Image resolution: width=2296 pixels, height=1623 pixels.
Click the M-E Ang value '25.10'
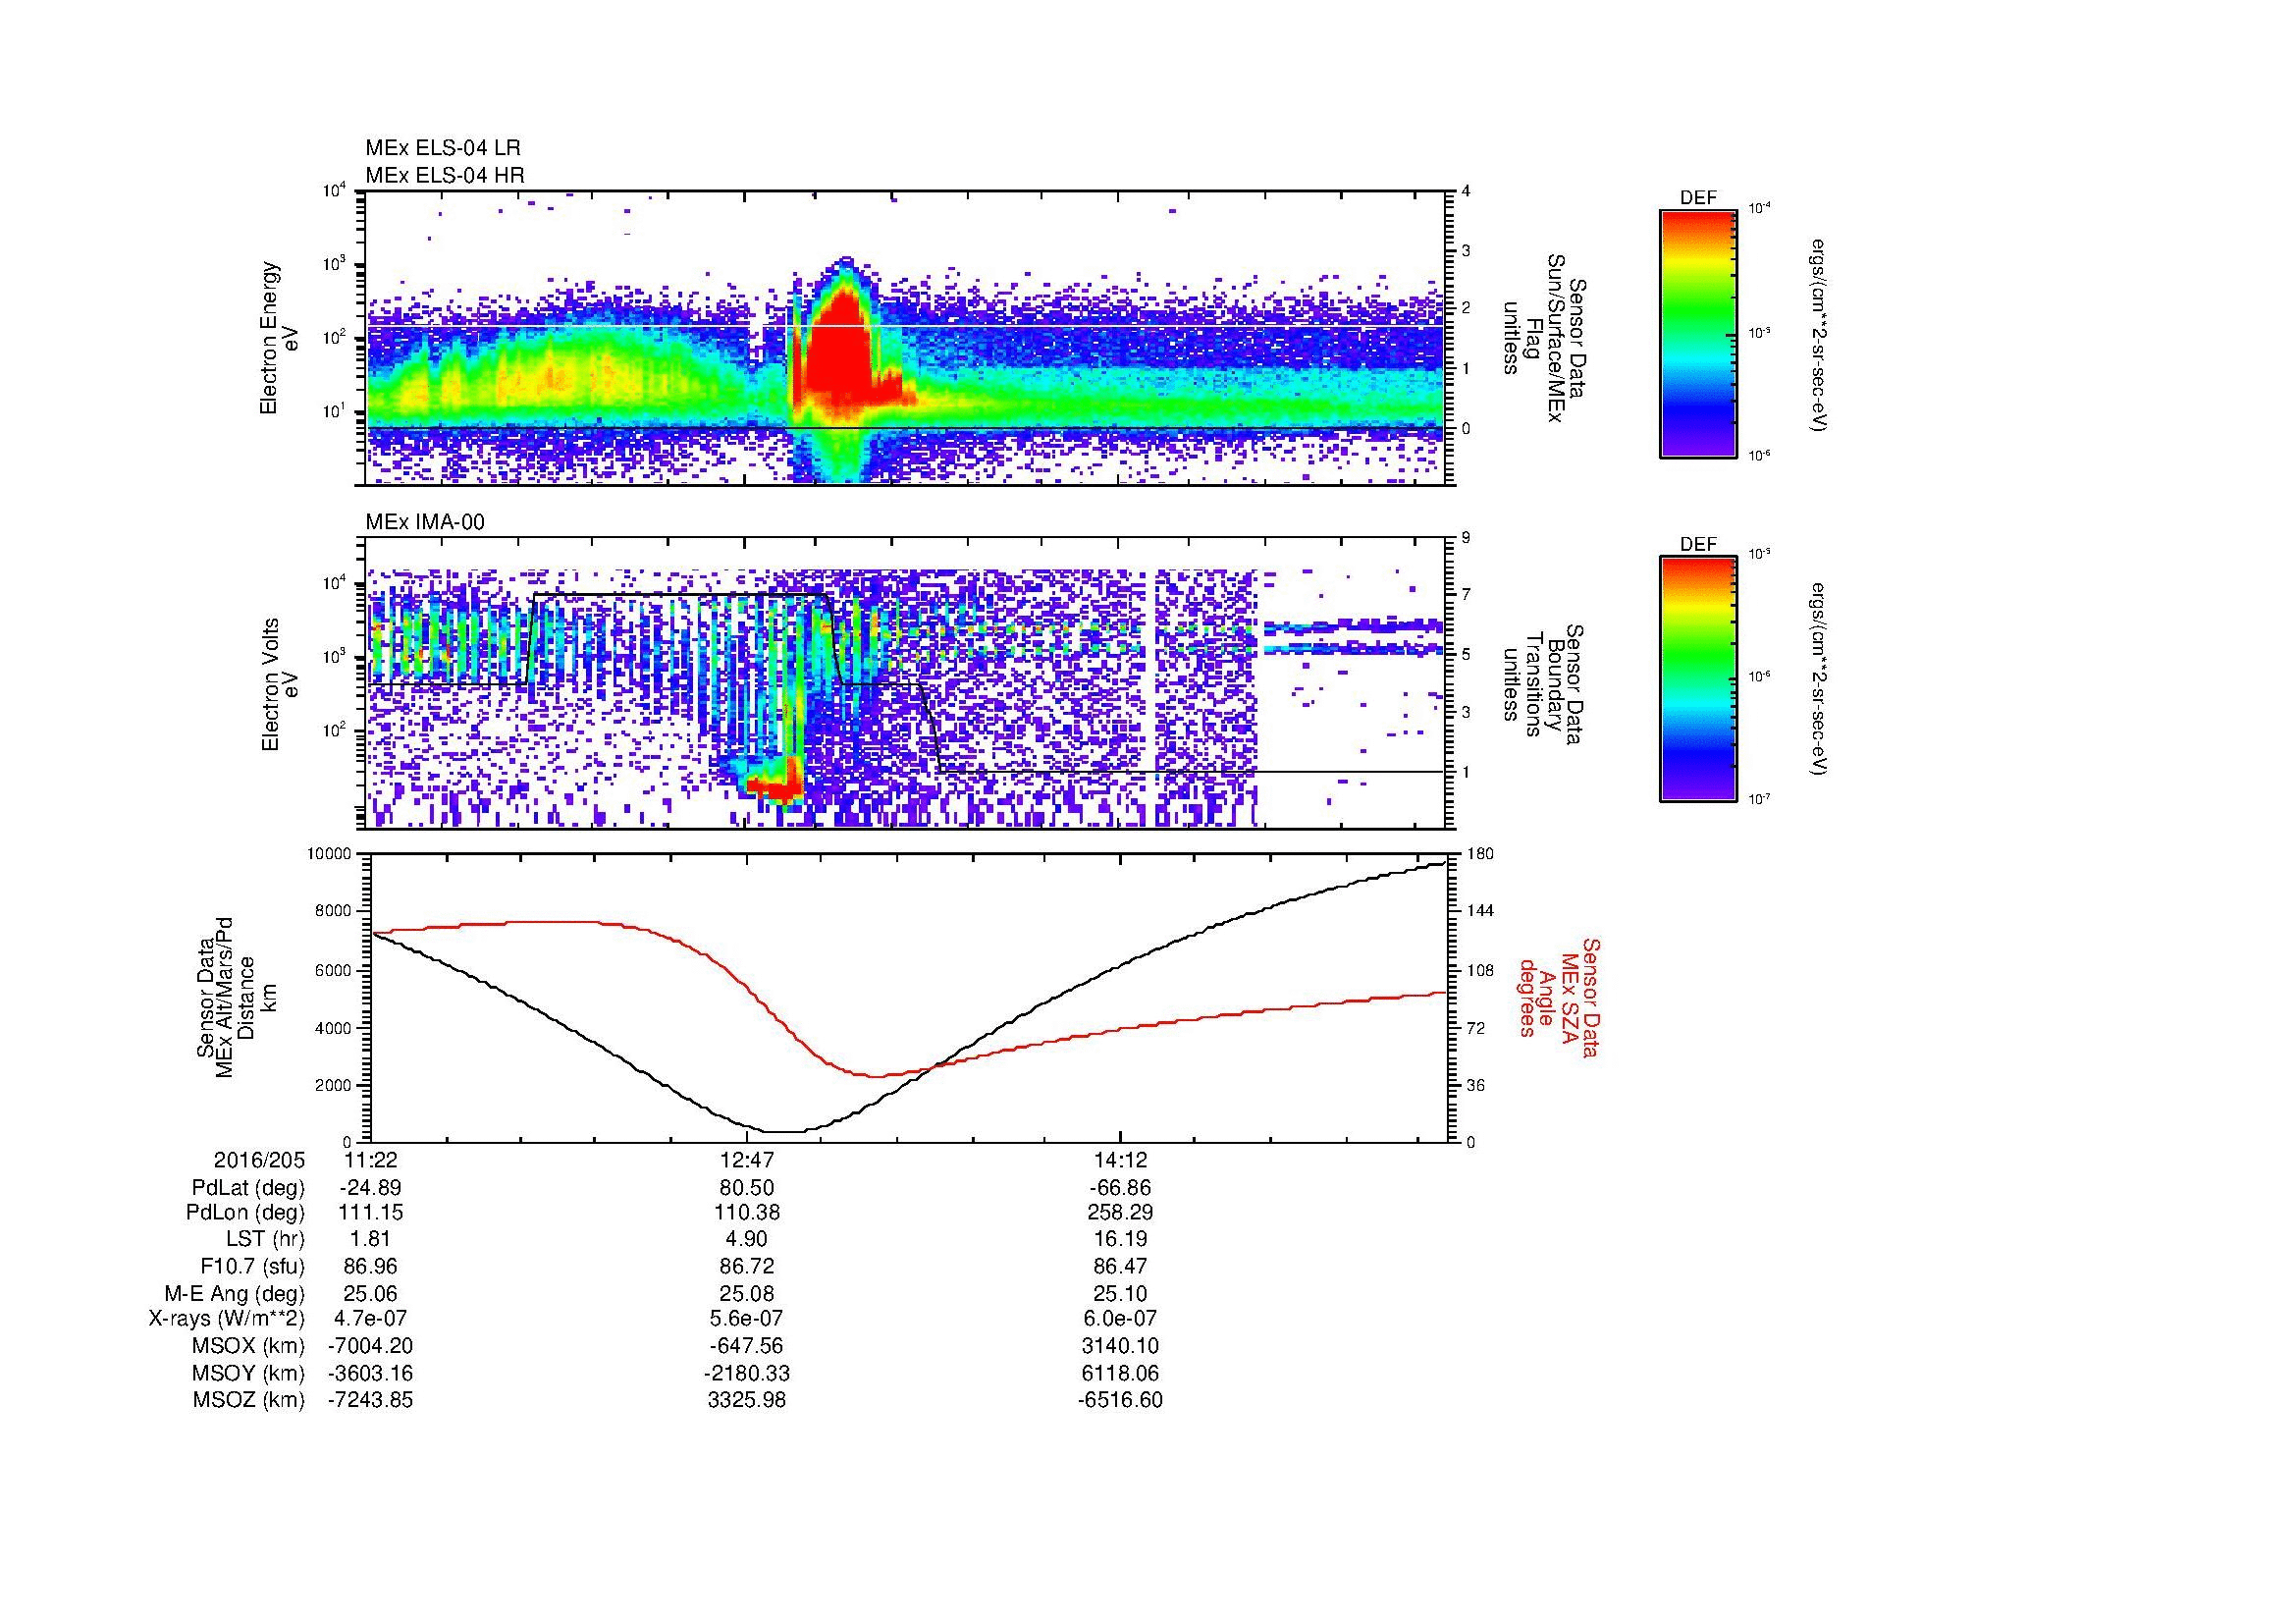click(1121, 1293)
